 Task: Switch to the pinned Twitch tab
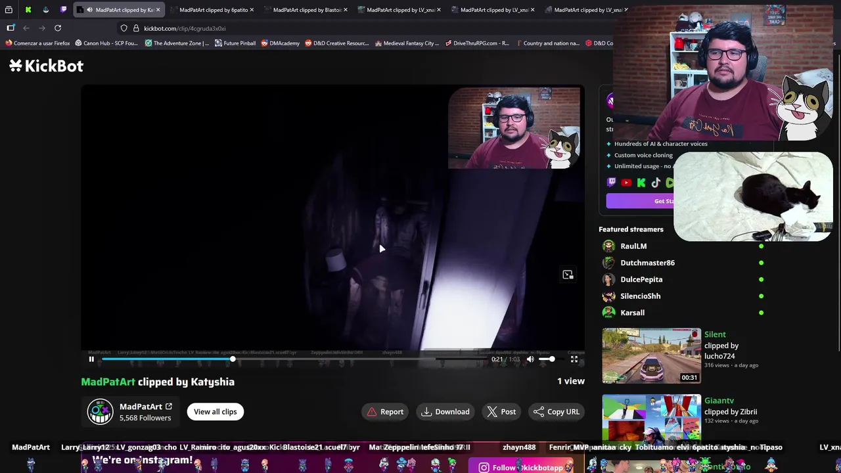64,10
